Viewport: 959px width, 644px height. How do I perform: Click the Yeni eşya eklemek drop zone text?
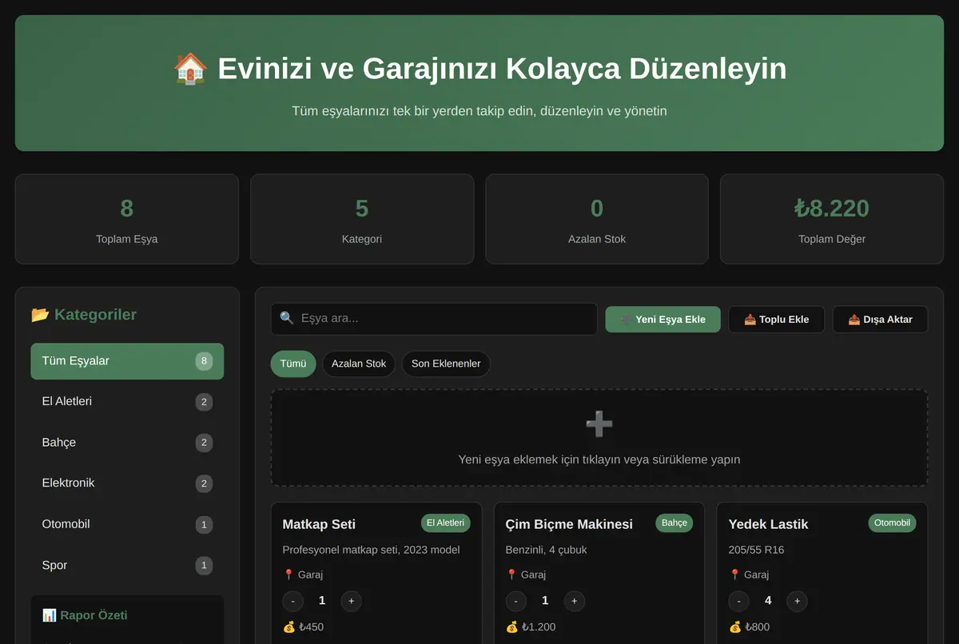click(599, 459)
